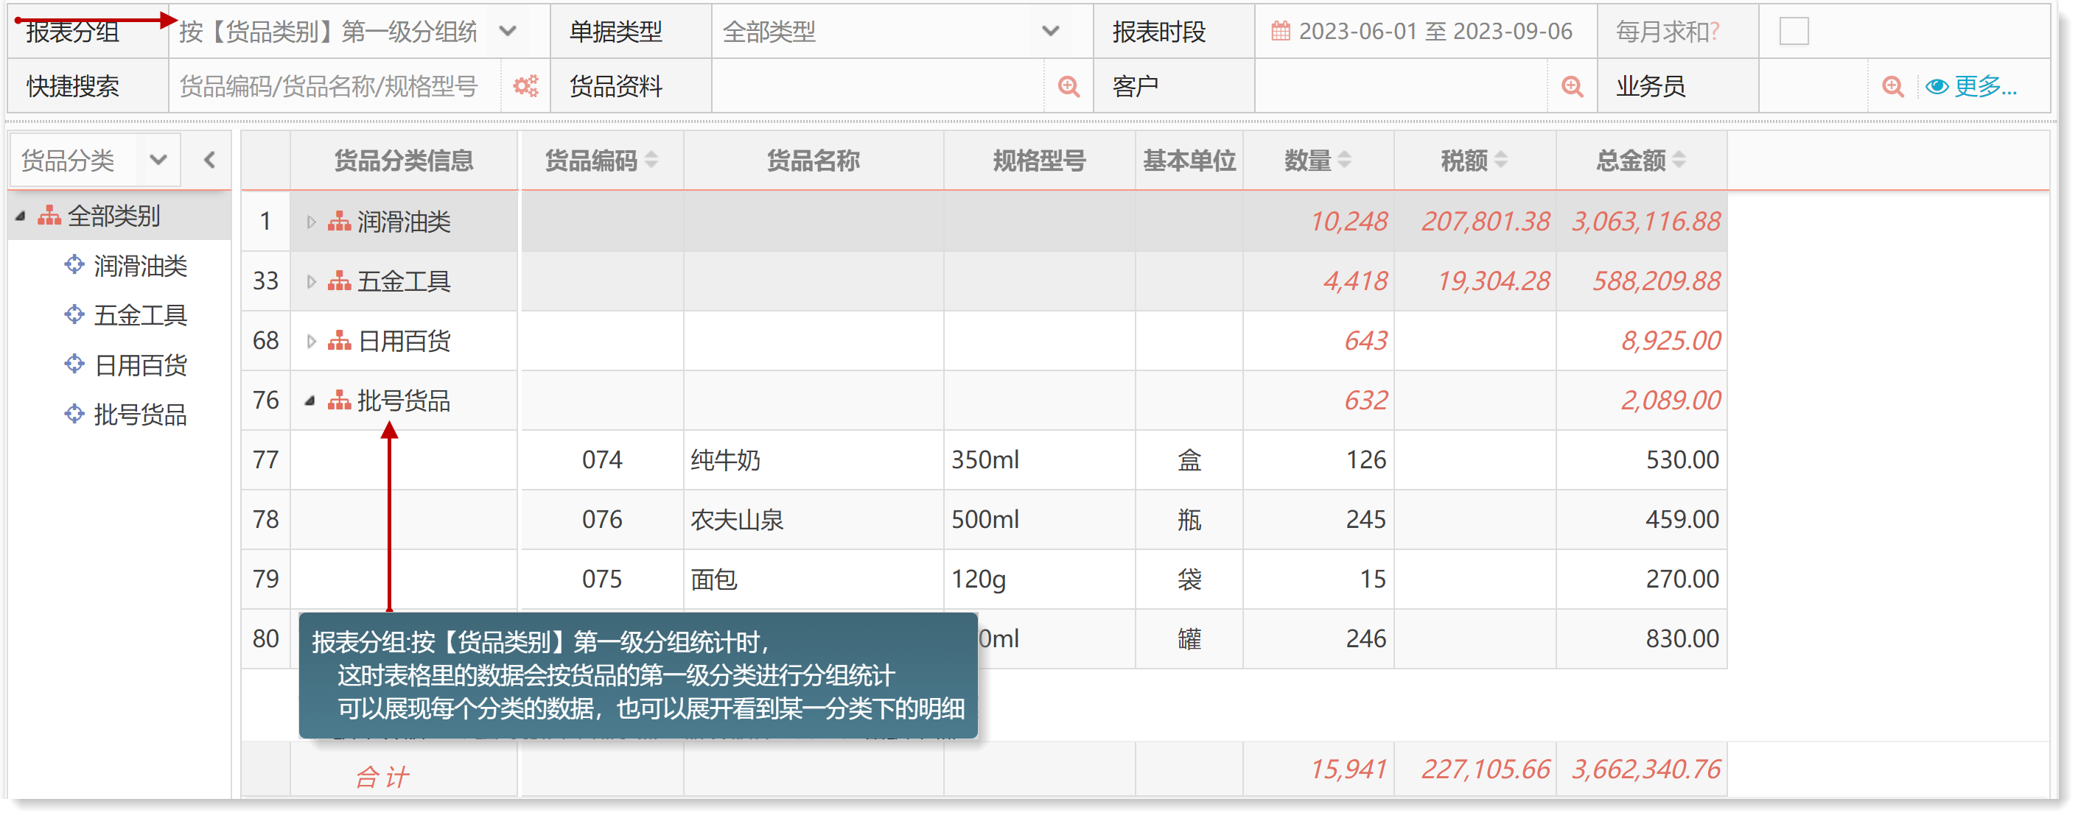Click the eye icon beside 更多
The height and width of the screenshot is (821, 2081).
click(x=1937, y=86)
